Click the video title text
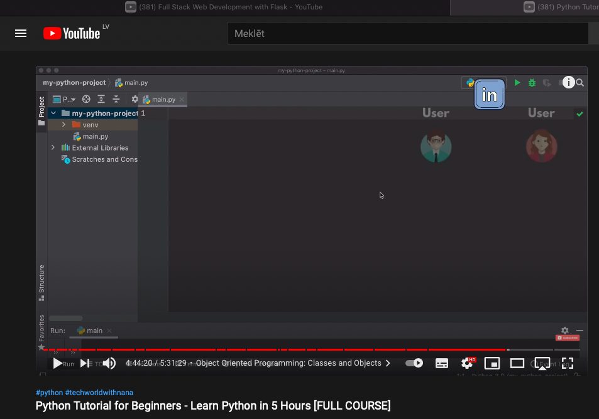Viewport: 599px width, 419px height. [213, 406]
